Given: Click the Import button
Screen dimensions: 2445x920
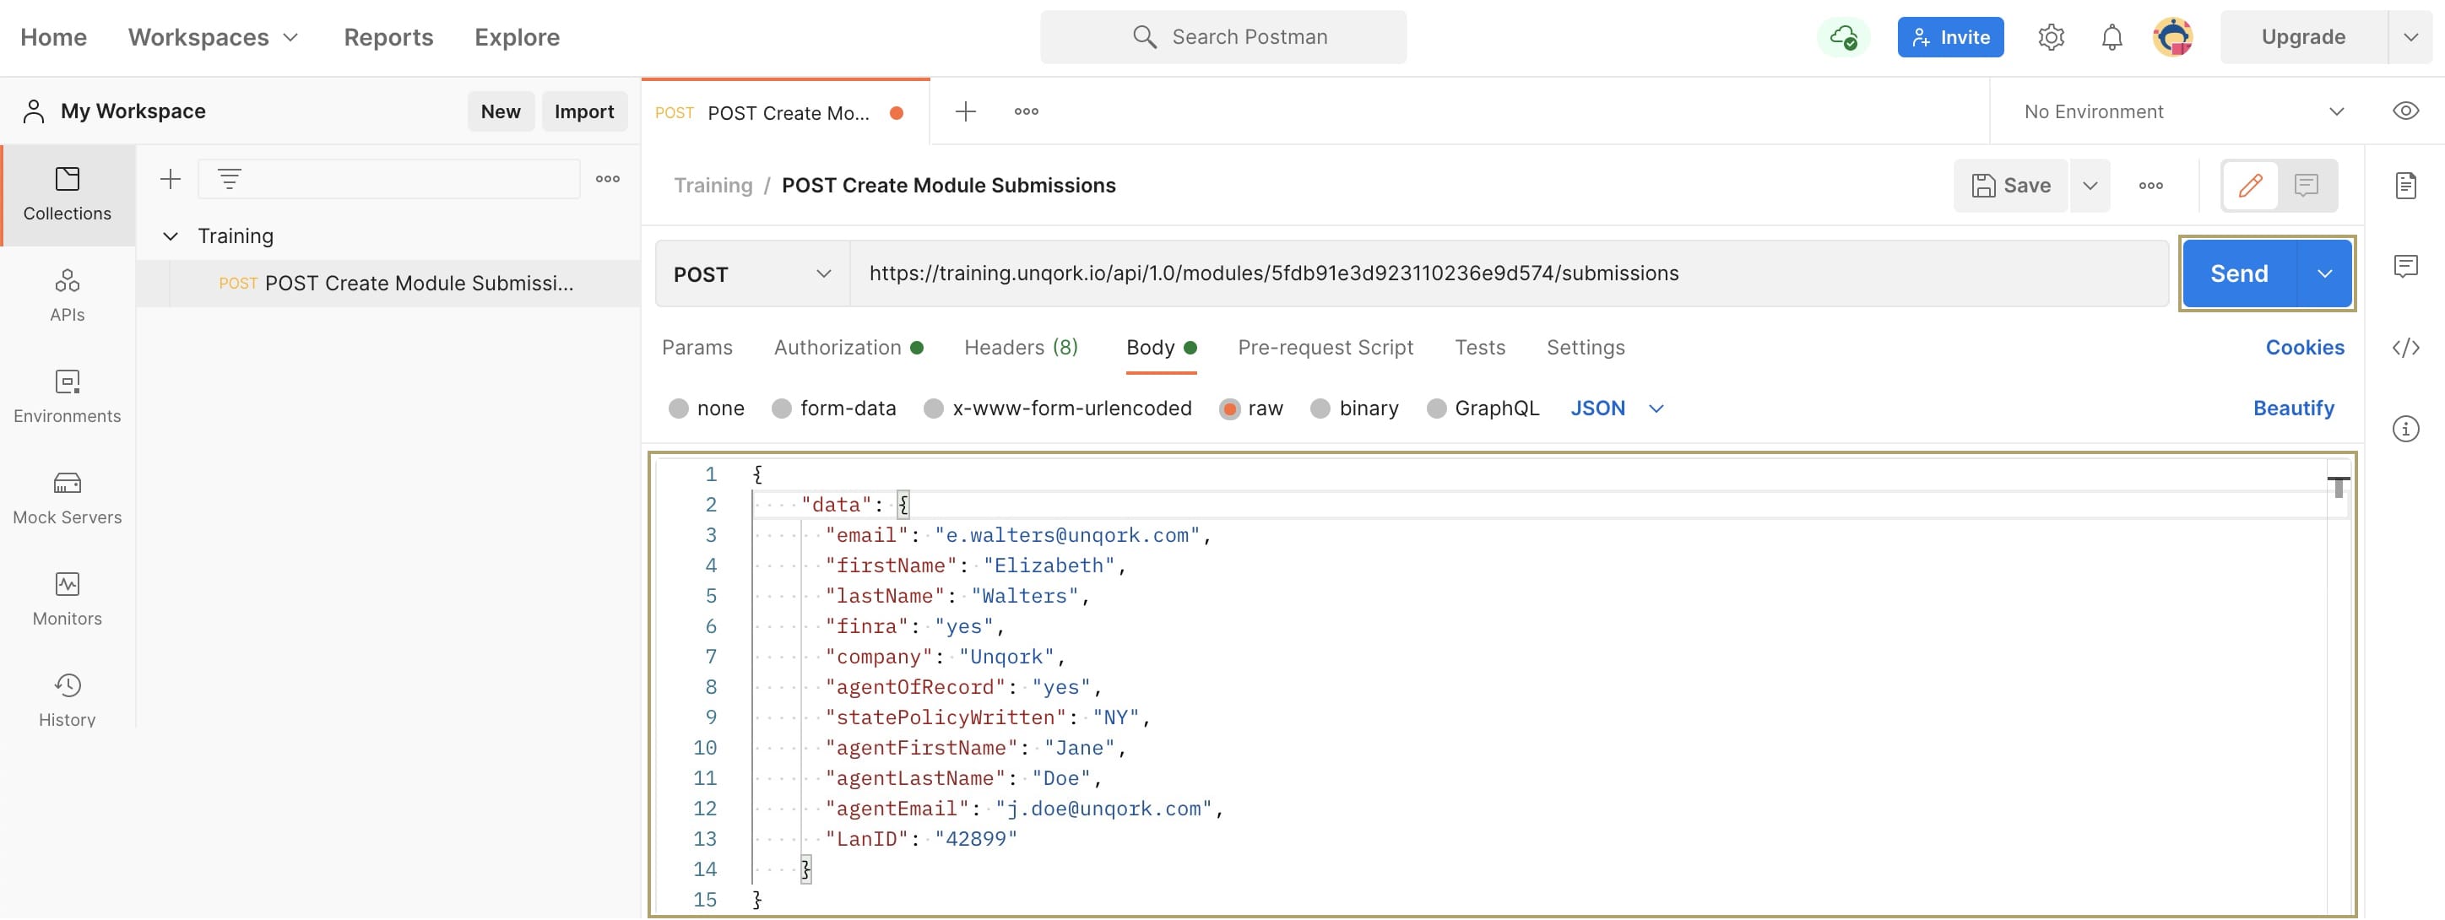Looking at the screenshot, I should (583, 111).
